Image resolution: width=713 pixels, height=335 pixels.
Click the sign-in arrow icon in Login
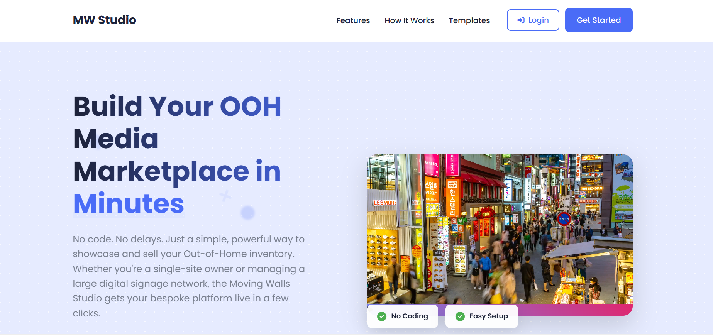point(521,20)
